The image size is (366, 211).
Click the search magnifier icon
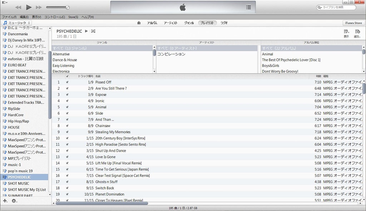pyautogui.click(x=319, y=8)
